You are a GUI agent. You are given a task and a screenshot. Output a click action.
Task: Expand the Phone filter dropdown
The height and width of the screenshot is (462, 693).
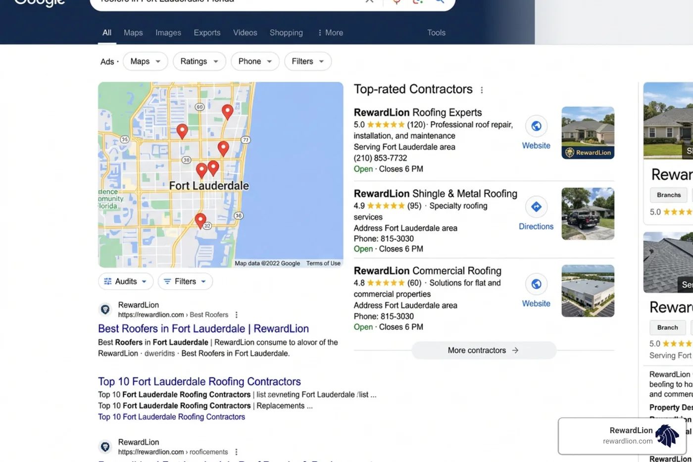coord(255,61)
